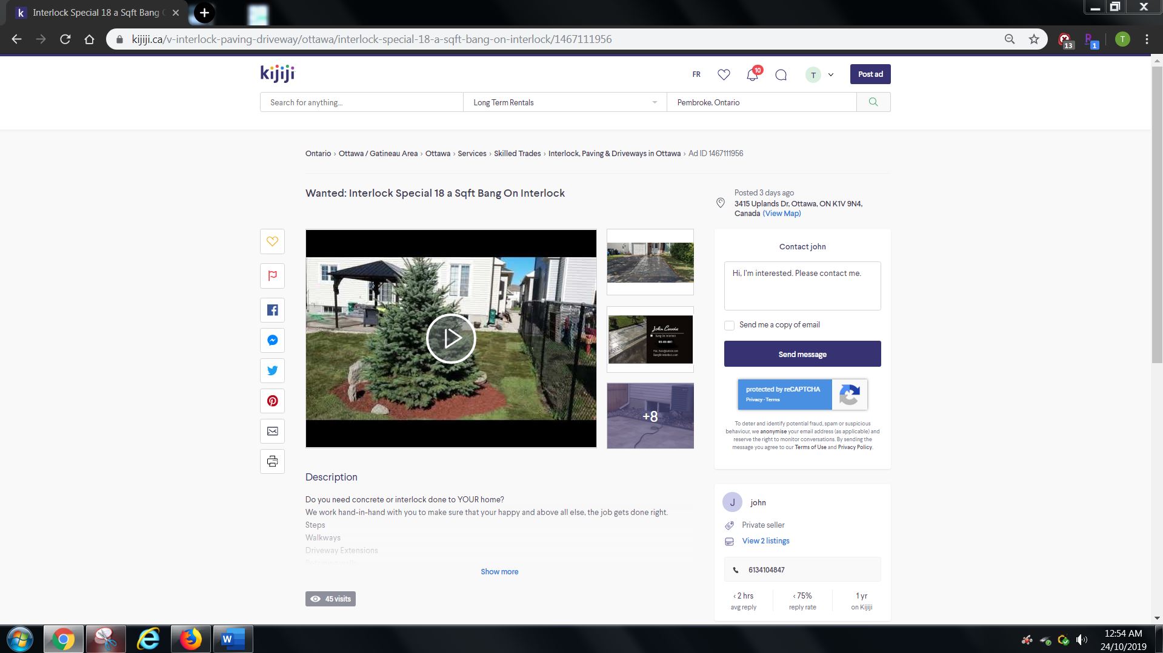Open Interlock, Paving & Driveways in Ottawa breadcrumb
The image size is (1163, 653).
(x=615, y=154)
